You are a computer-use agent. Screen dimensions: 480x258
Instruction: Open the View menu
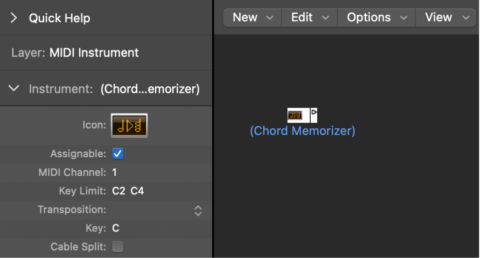[x=446, y=18]
